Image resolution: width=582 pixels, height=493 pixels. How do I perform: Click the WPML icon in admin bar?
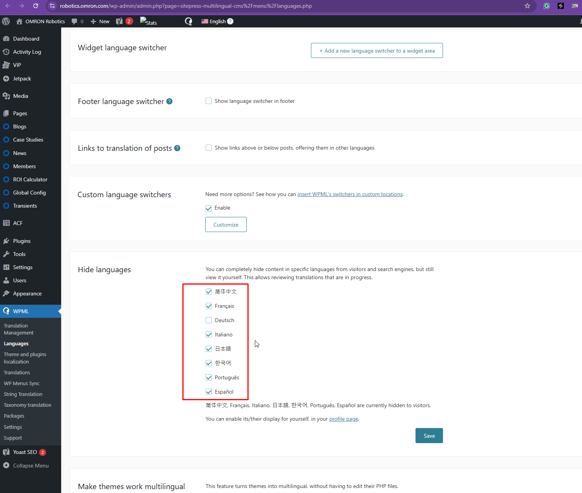(x=189, y=21)
